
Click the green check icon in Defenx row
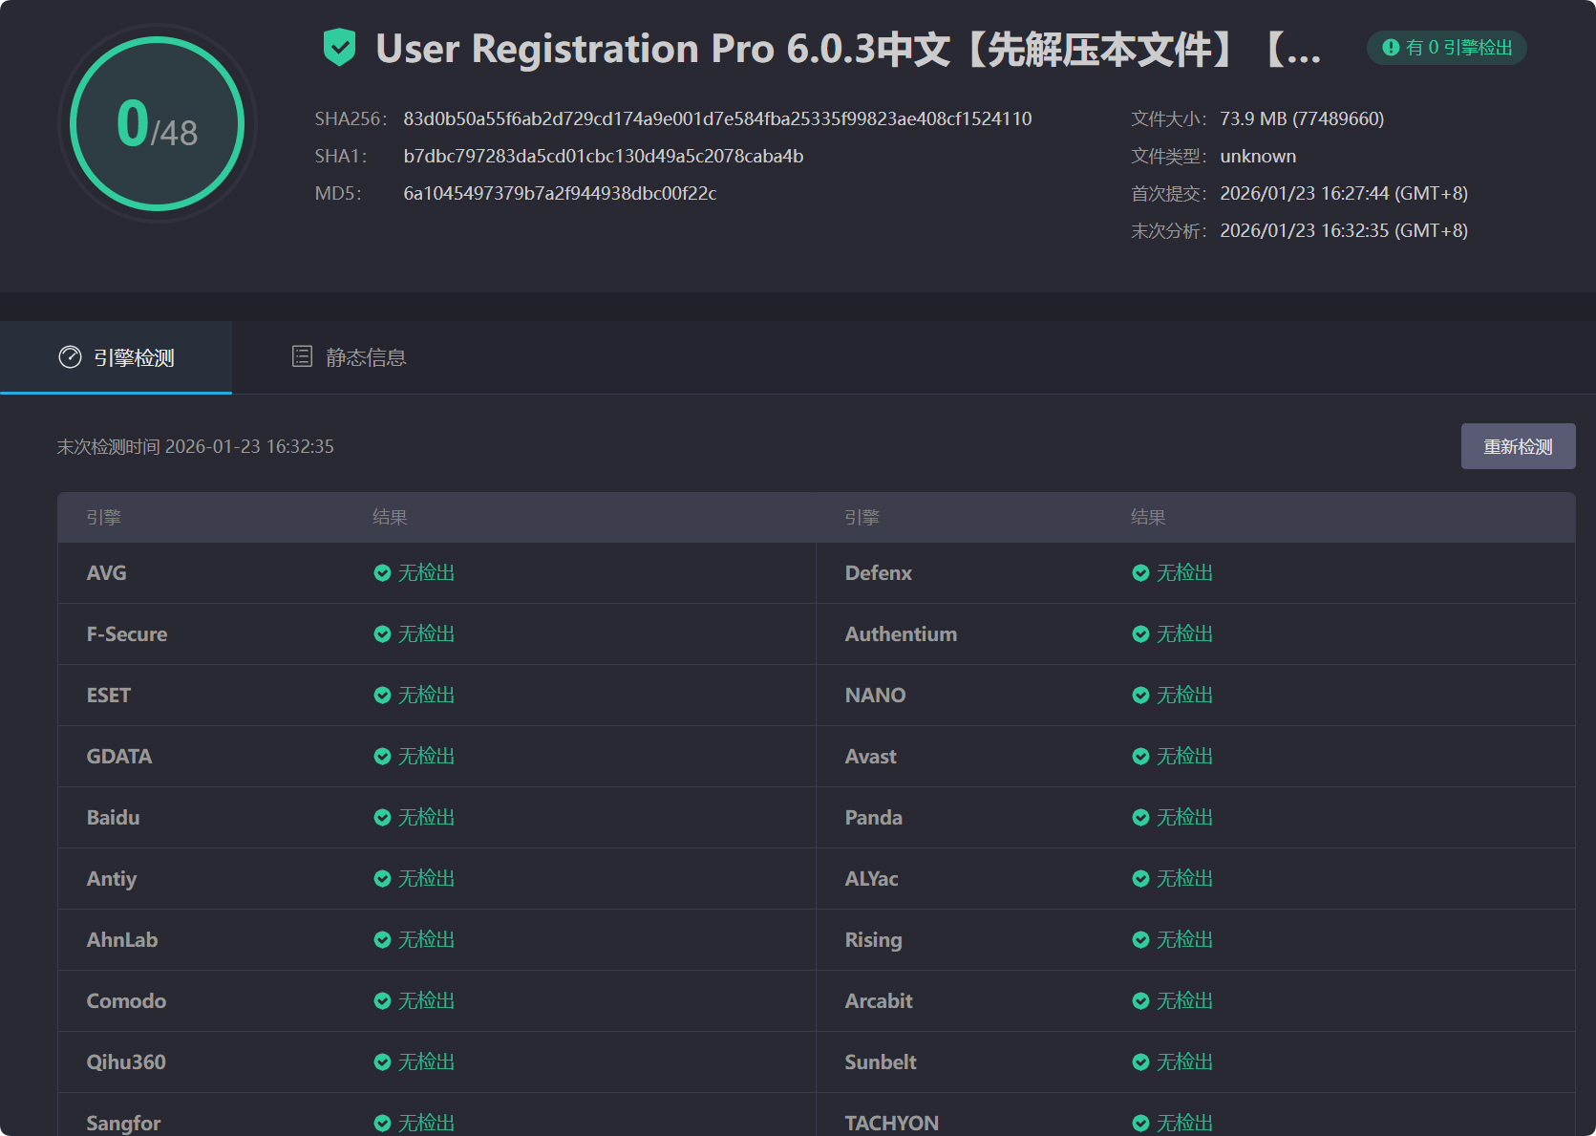coord(1140,573)
